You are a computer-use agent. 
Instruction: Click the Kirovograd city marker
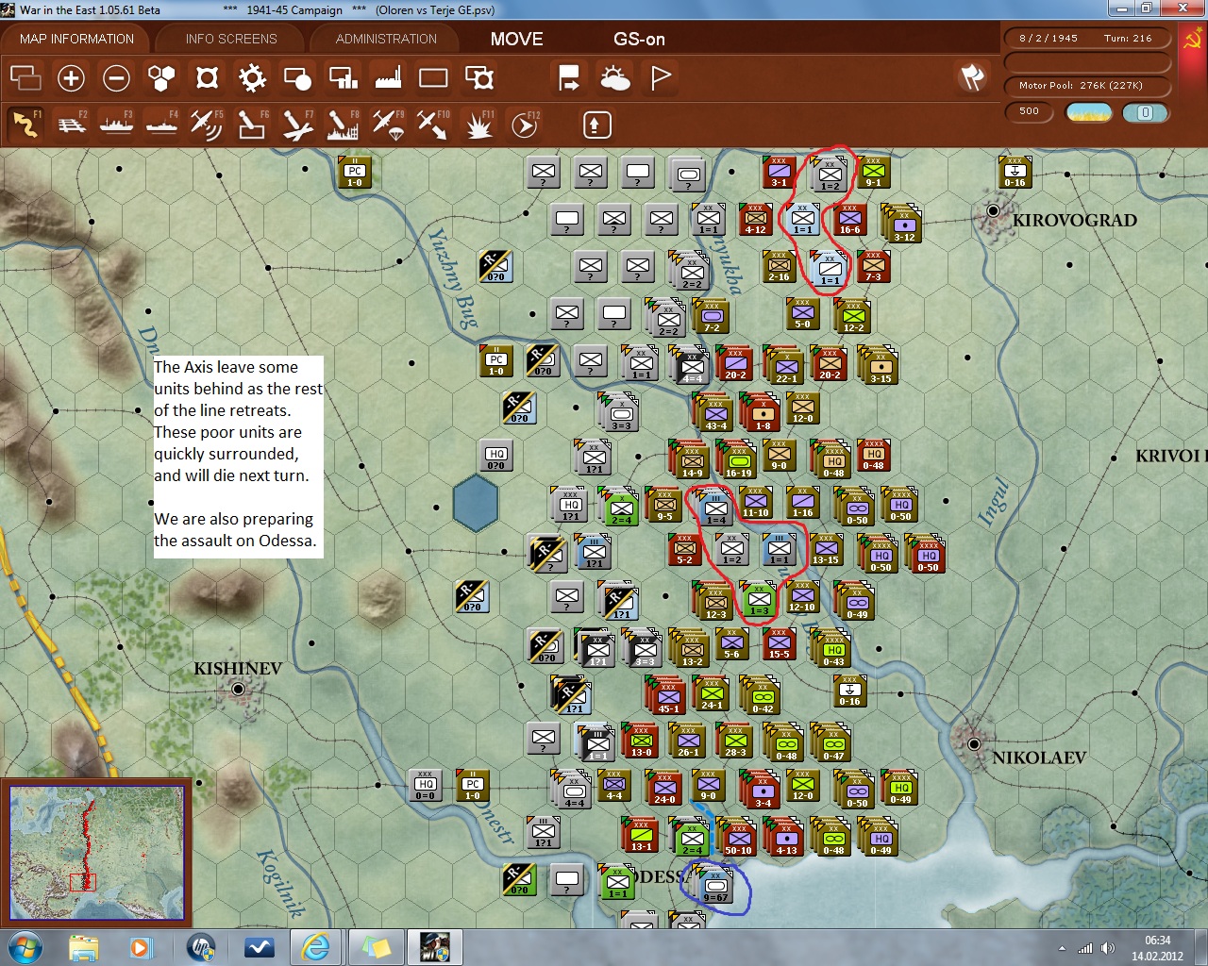click(x=993, y=210)
